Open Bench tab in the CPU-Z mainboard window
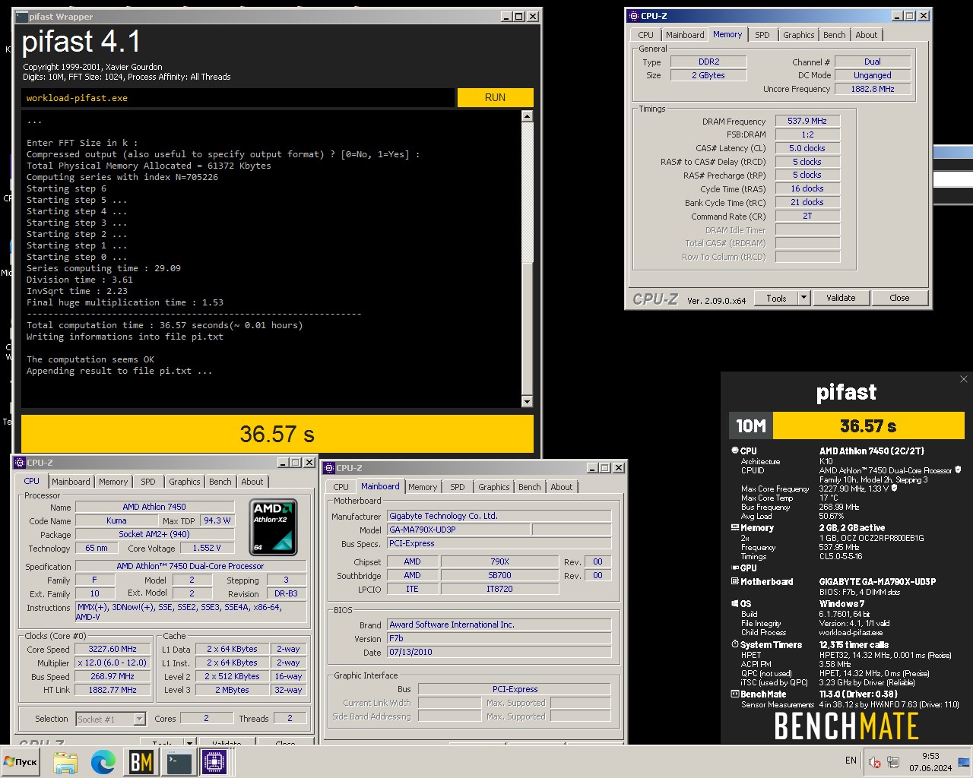Image resolution: width=973 pixels, height=778 pixels. [x=530, y=487]
